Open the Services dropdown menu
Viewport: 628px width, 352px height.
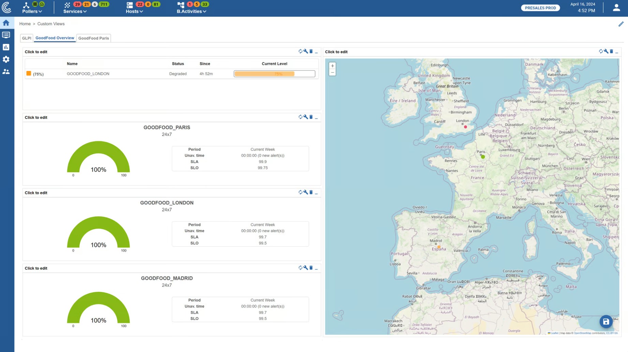[x=75, y=11]
